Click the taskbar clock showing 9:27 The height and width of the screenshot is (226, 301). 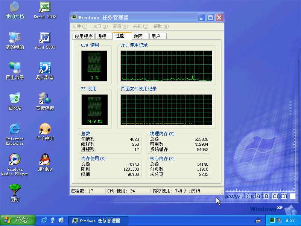290,220
